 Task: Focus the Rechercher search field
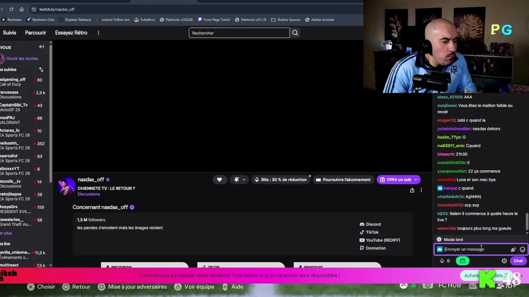coord(239,33)
